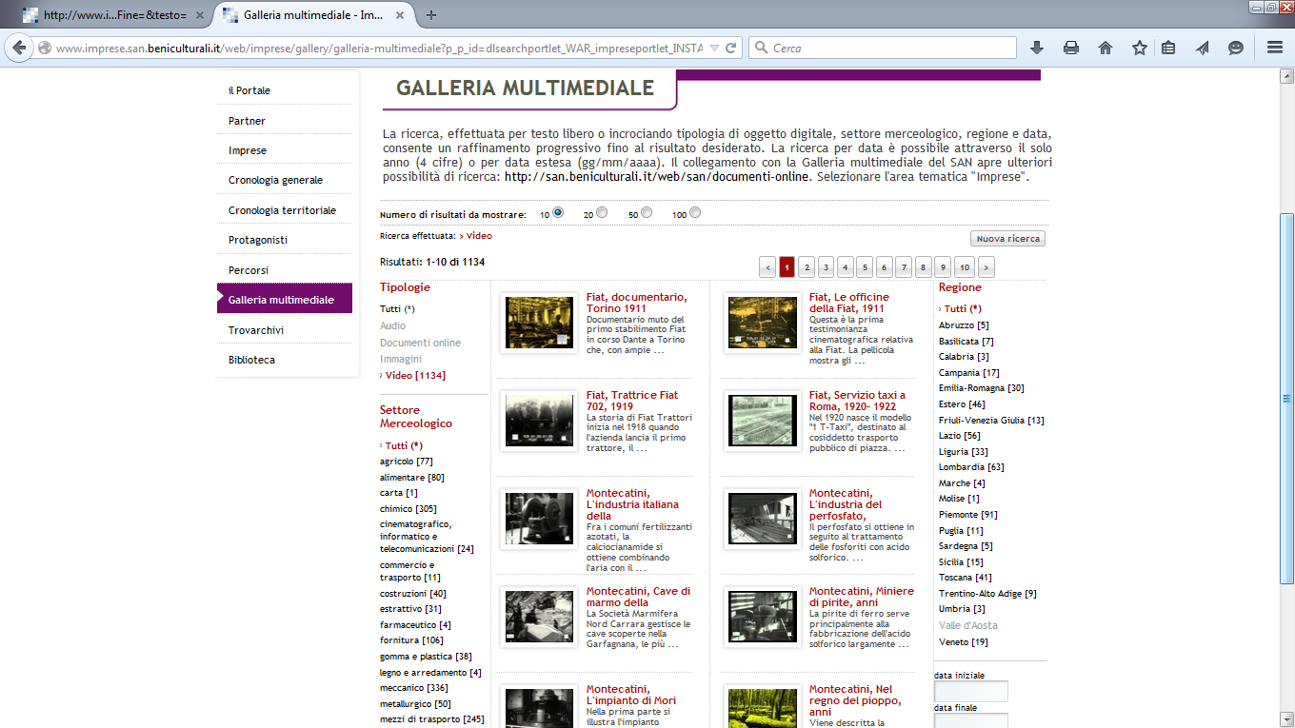Click scrollbar down arrow
This screenshot has width=1295, height=728.
pyautogui.click(x=1286, y=720)
